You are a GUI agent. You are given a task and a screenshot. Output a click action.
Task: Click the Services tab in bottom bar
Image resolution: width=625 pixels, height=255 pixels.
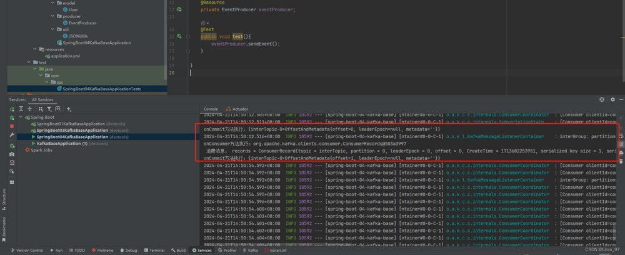coord(202,250)
